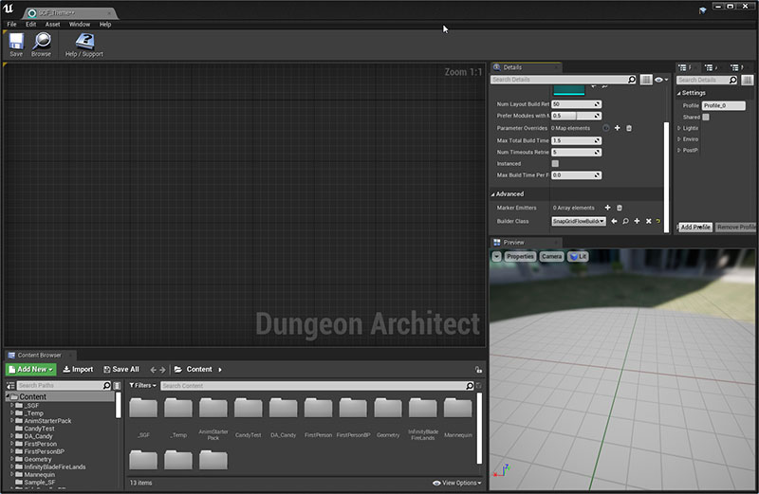Reset Builder Class to default yellow arrow
Viewport: 759px width, 494px height.
tap(658, 221)
